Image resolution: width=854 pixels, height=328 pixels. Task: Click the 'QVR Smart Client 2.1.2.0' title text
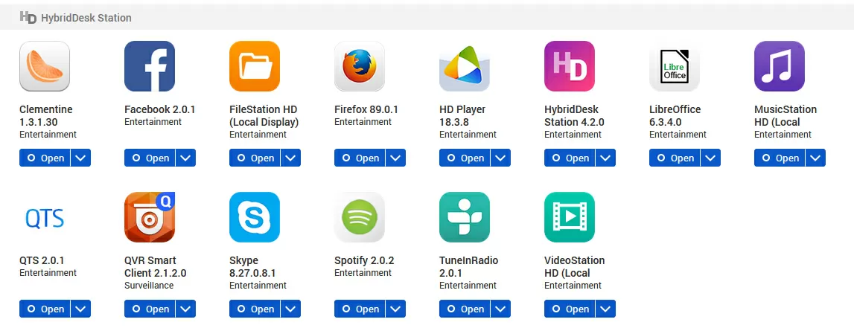(155, 266)
